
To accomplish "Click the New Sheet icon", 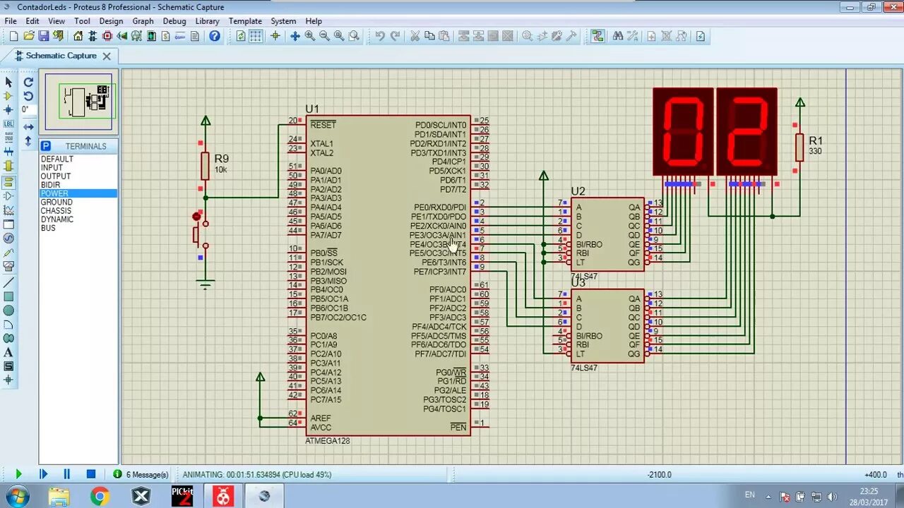I will 651,36.
